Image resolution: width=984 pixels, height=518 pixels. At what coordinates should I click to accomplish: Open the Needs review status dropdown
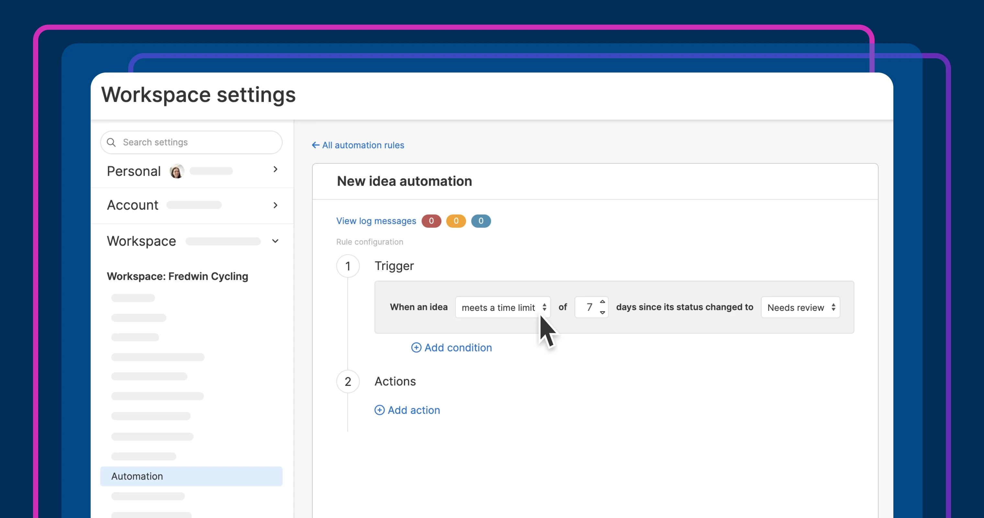[800, 308]
